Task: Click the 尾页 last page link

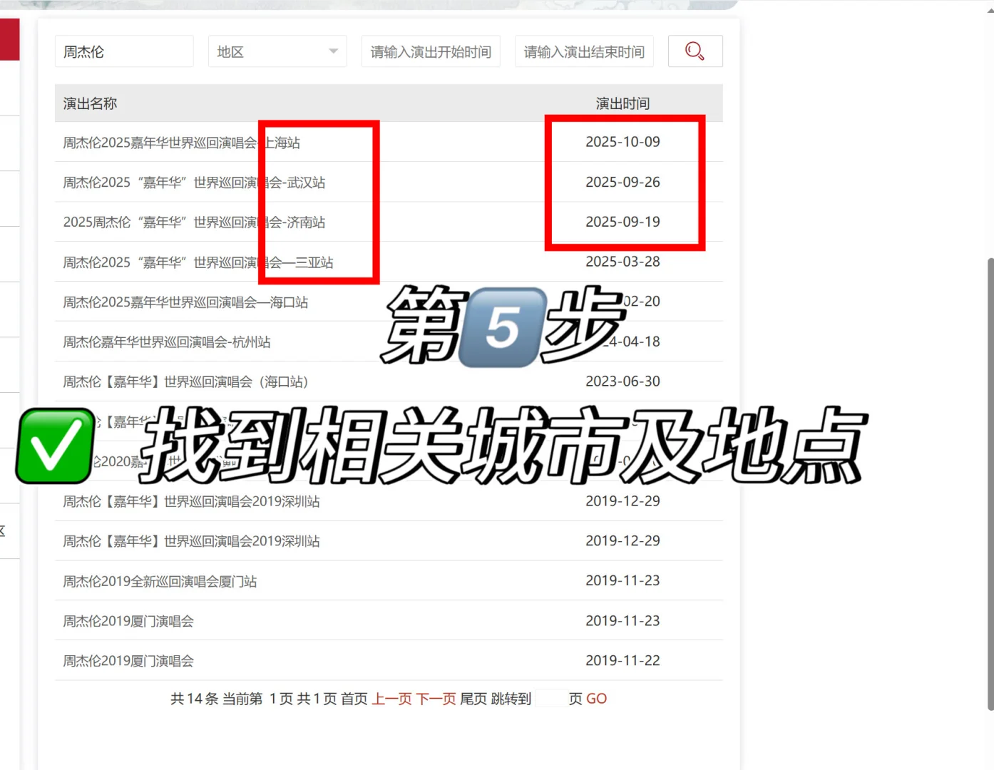Action: (473, 699)
